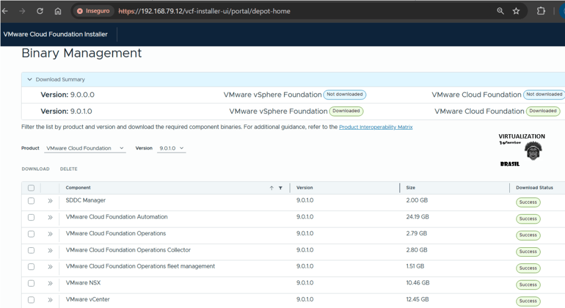Expand the VMware vCenter row details

pyautogui.click(x=50, y=300)
